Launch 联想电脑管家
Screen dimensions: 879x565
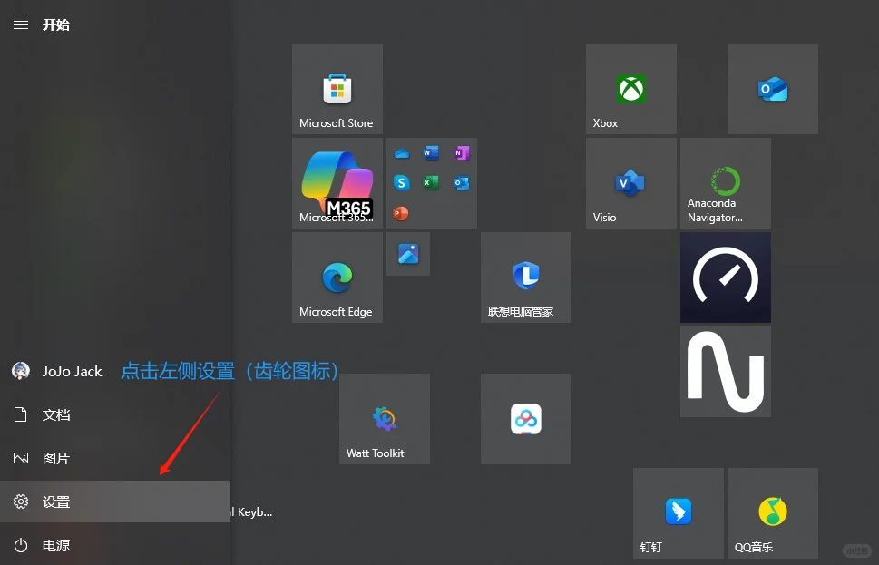click(525, 277)
